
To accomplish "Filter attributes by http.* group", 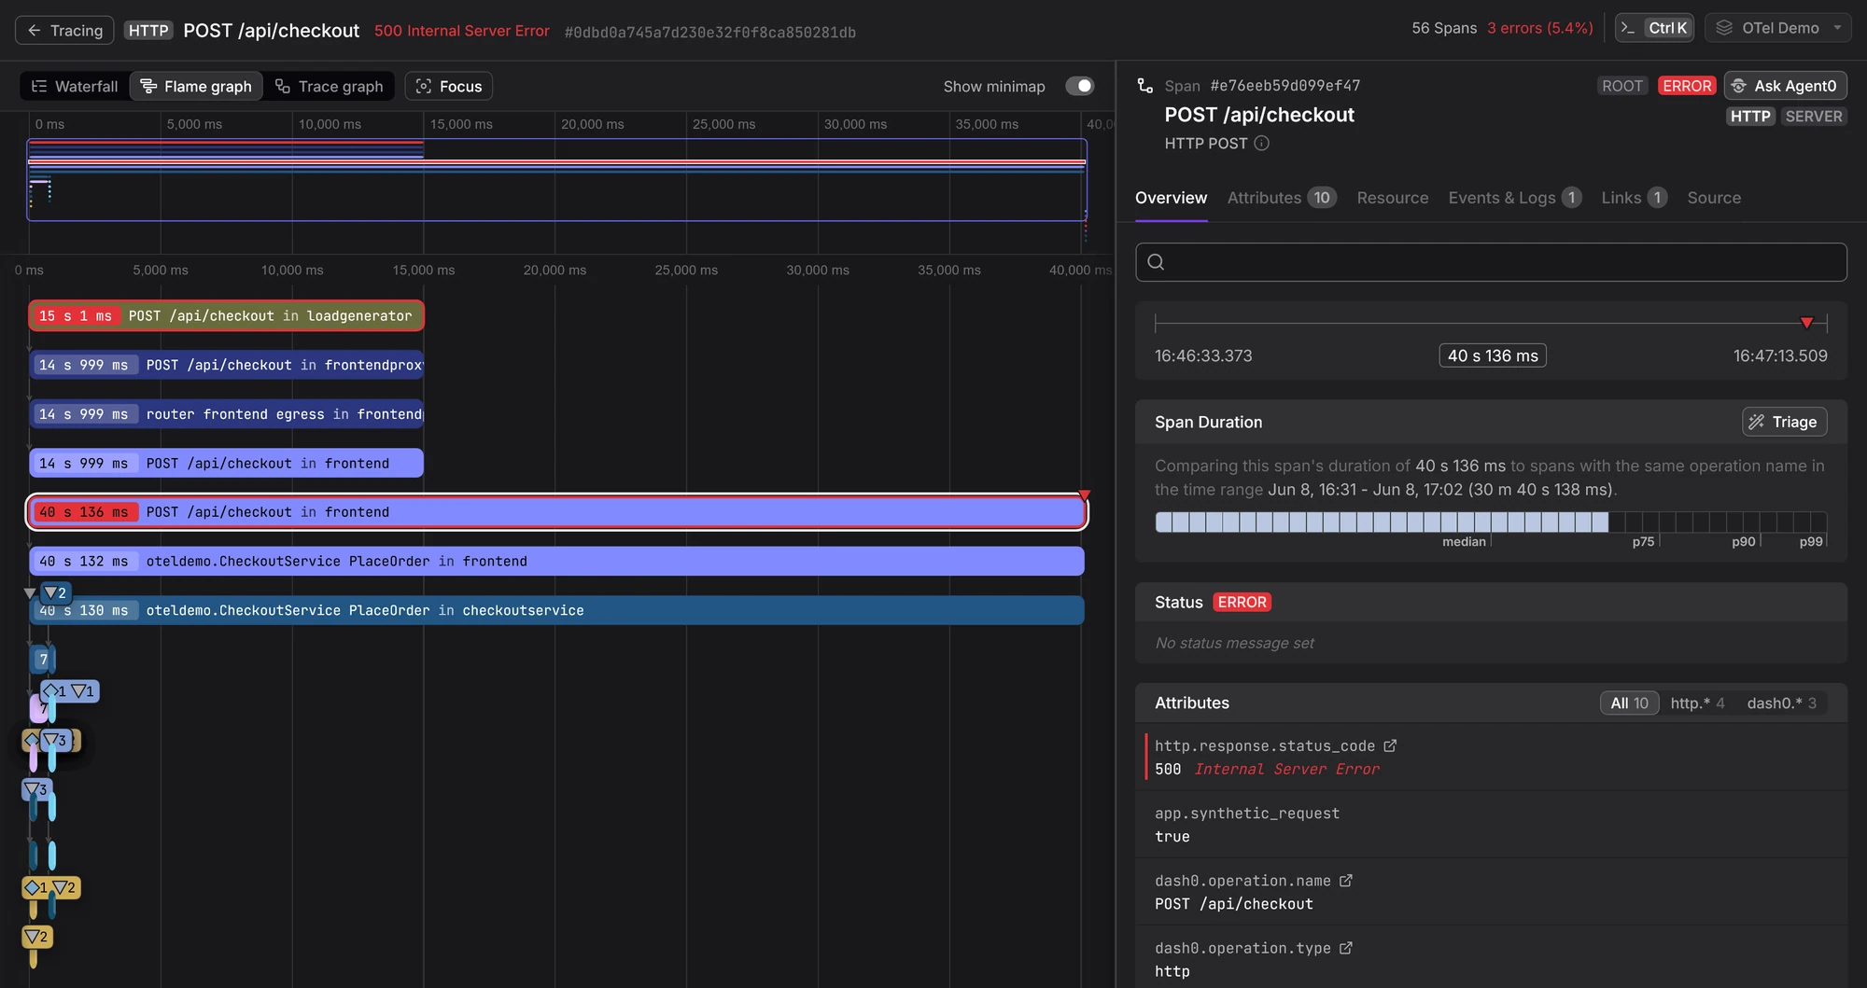I will click(1697, 703).
